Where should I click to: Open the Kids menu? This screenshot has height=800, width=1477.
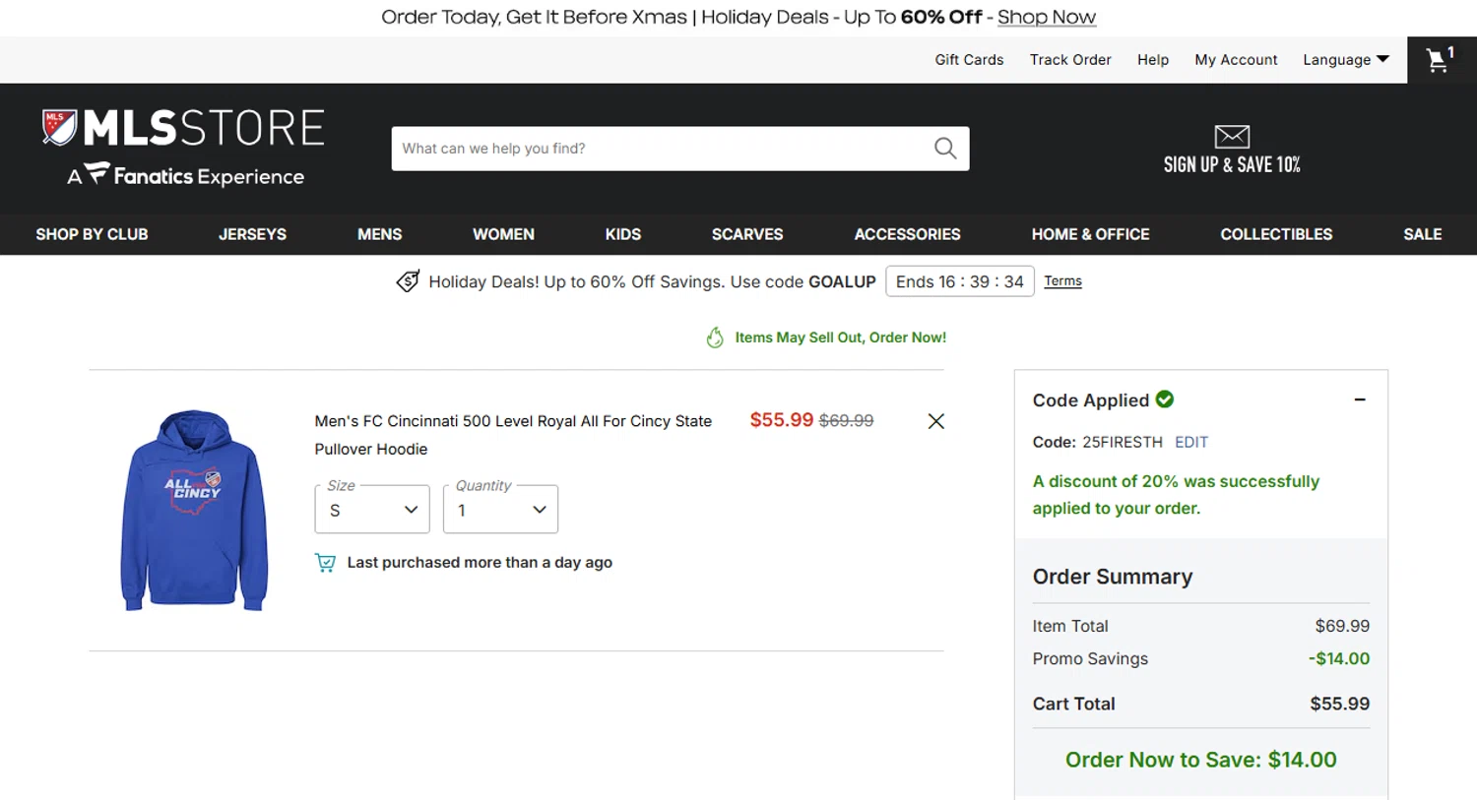(x=623, y=234)
